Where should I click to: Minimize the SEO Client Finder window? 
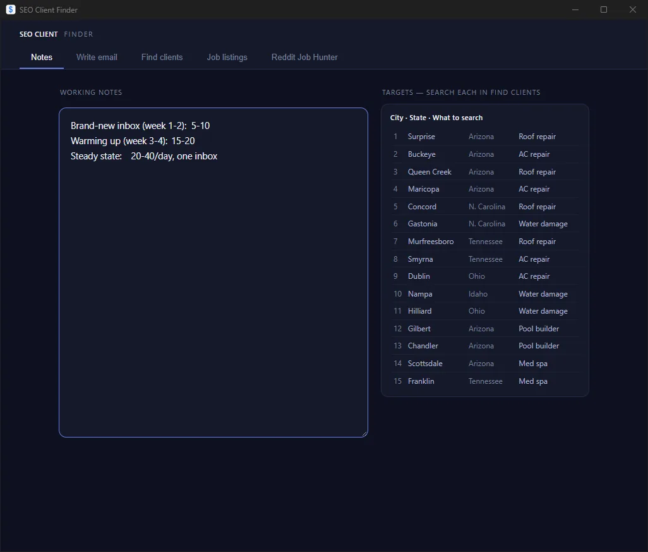click(575, 9)
